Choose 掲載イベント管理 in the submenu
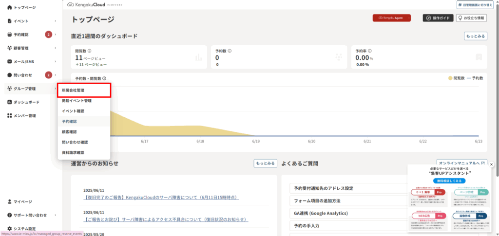 (77, 101)
